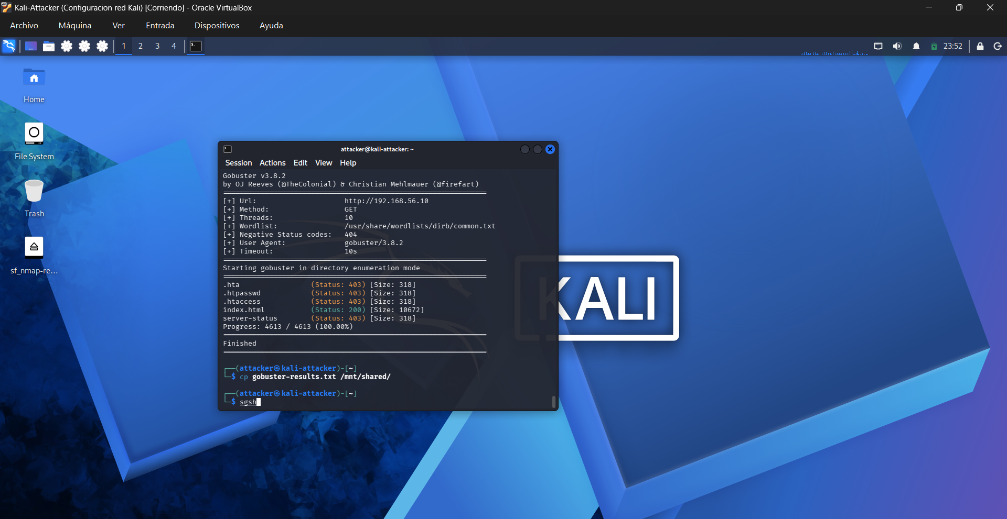Open VirtualBox Entrada menu
Image resolution: width=1007 pixels, height=519 pixels.
(160, 26)
